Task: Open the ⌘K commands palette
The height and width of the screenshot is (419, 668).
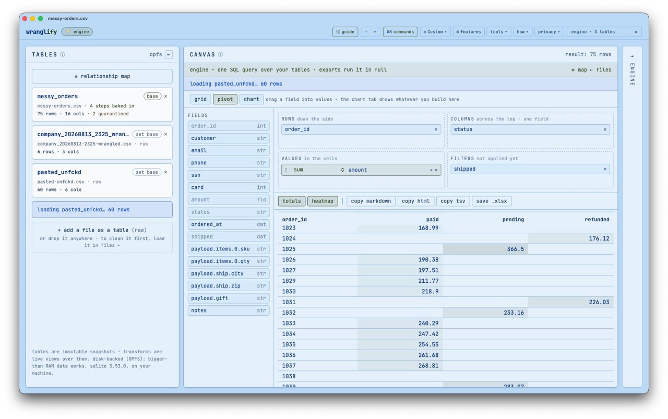Action: pos(400,32)
